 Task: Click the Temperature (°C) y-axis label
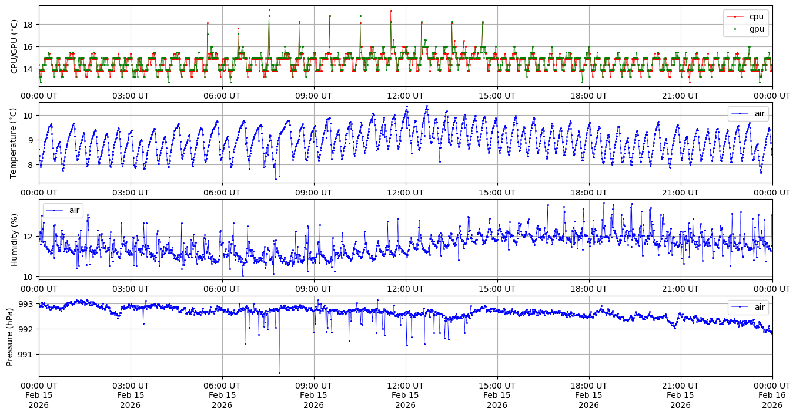15,143
